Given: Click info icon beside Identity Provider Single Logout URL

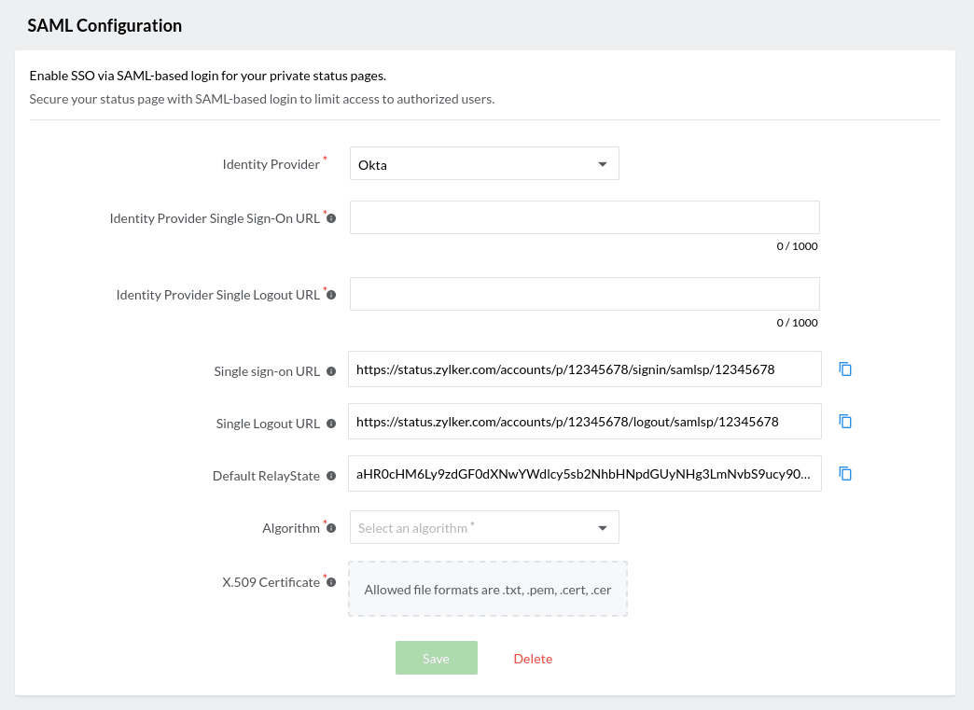Looking at the screenshot, I should [331, 295].
